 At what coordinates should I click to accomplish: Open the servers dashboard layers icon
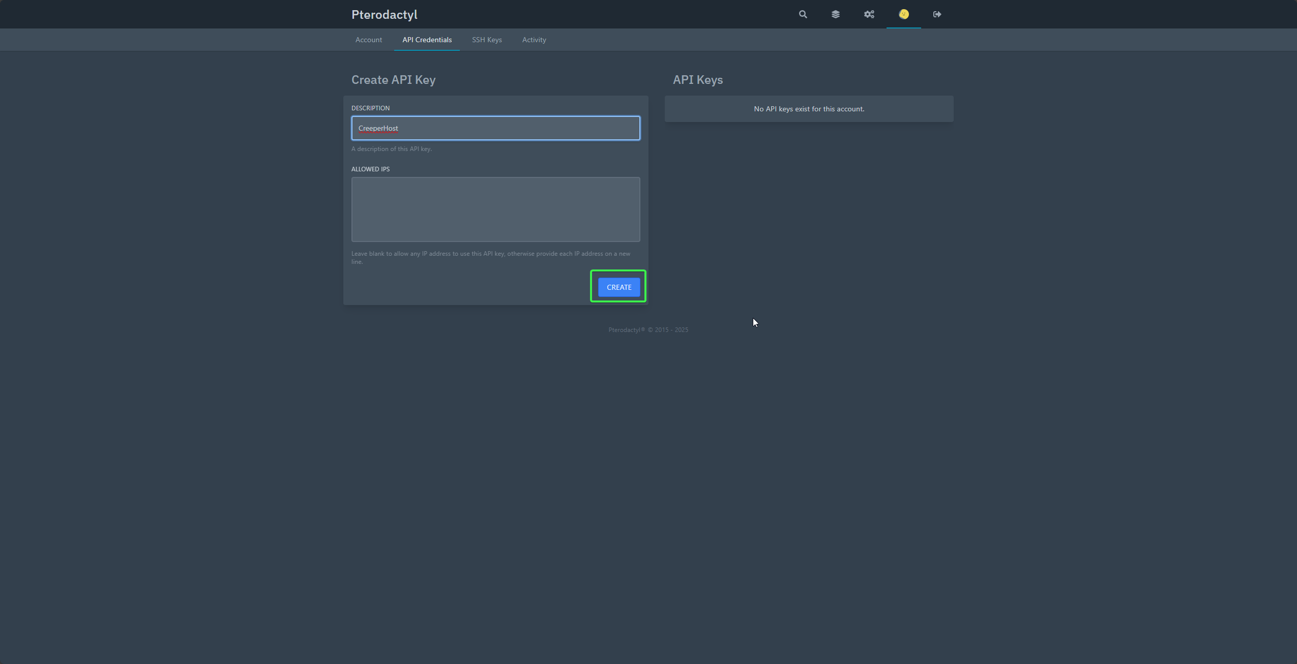pos(836,14)
